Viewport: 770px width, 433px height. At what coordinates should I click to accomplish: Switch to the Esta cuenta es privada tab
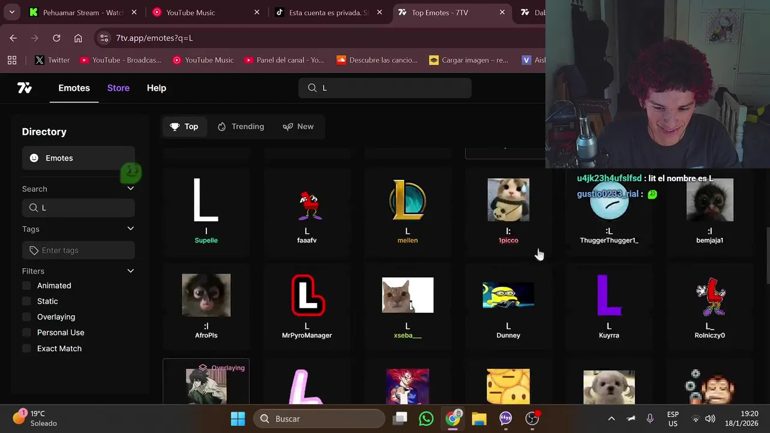328,13
